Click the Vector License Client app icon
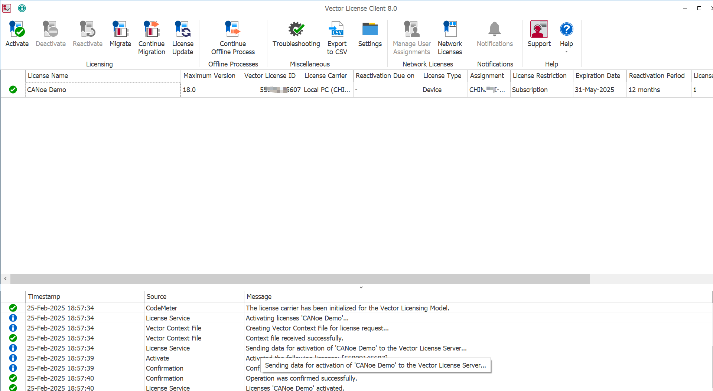 (7, 8)
